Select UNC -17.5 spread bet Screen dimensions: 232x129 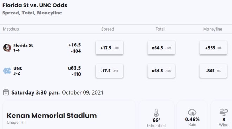(109, 71)
